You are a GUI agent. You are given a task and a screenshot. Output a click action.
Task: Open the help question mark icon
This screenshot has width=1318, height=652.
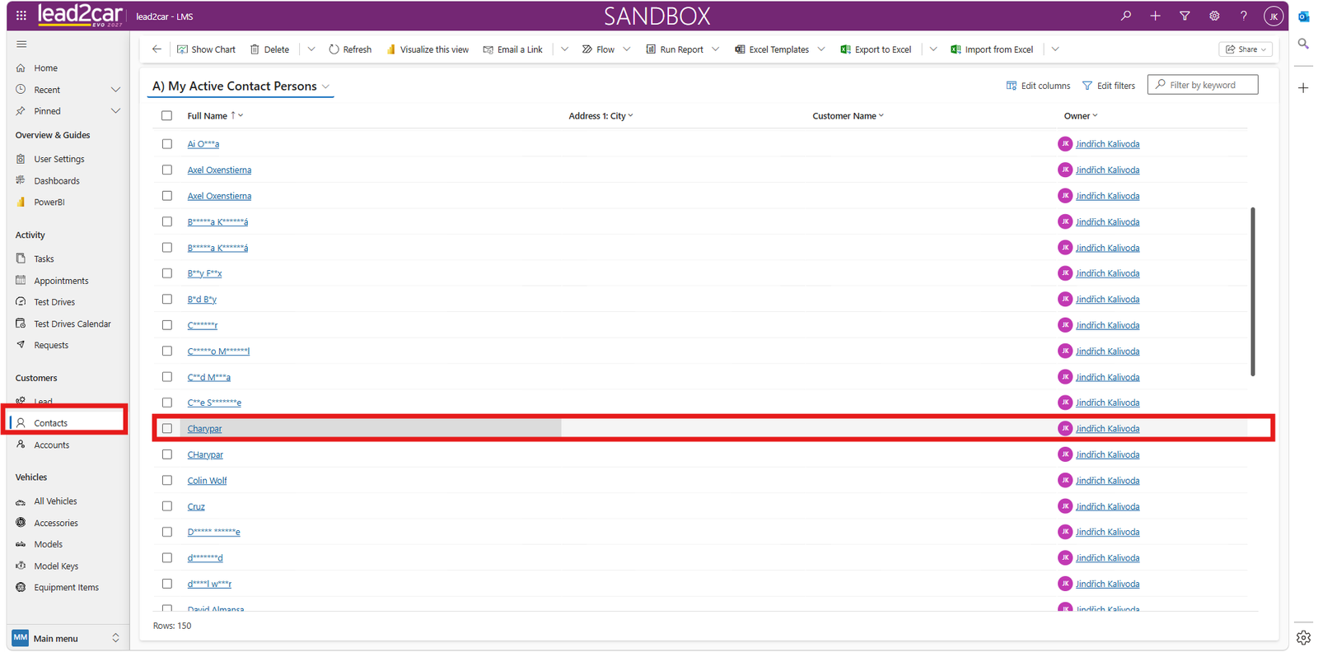pos(1244,16)
